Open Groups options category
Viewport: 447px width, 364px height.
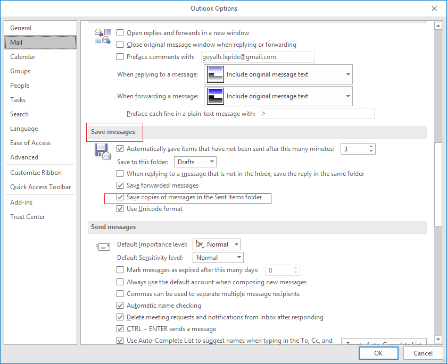click(x=40, y=71)
